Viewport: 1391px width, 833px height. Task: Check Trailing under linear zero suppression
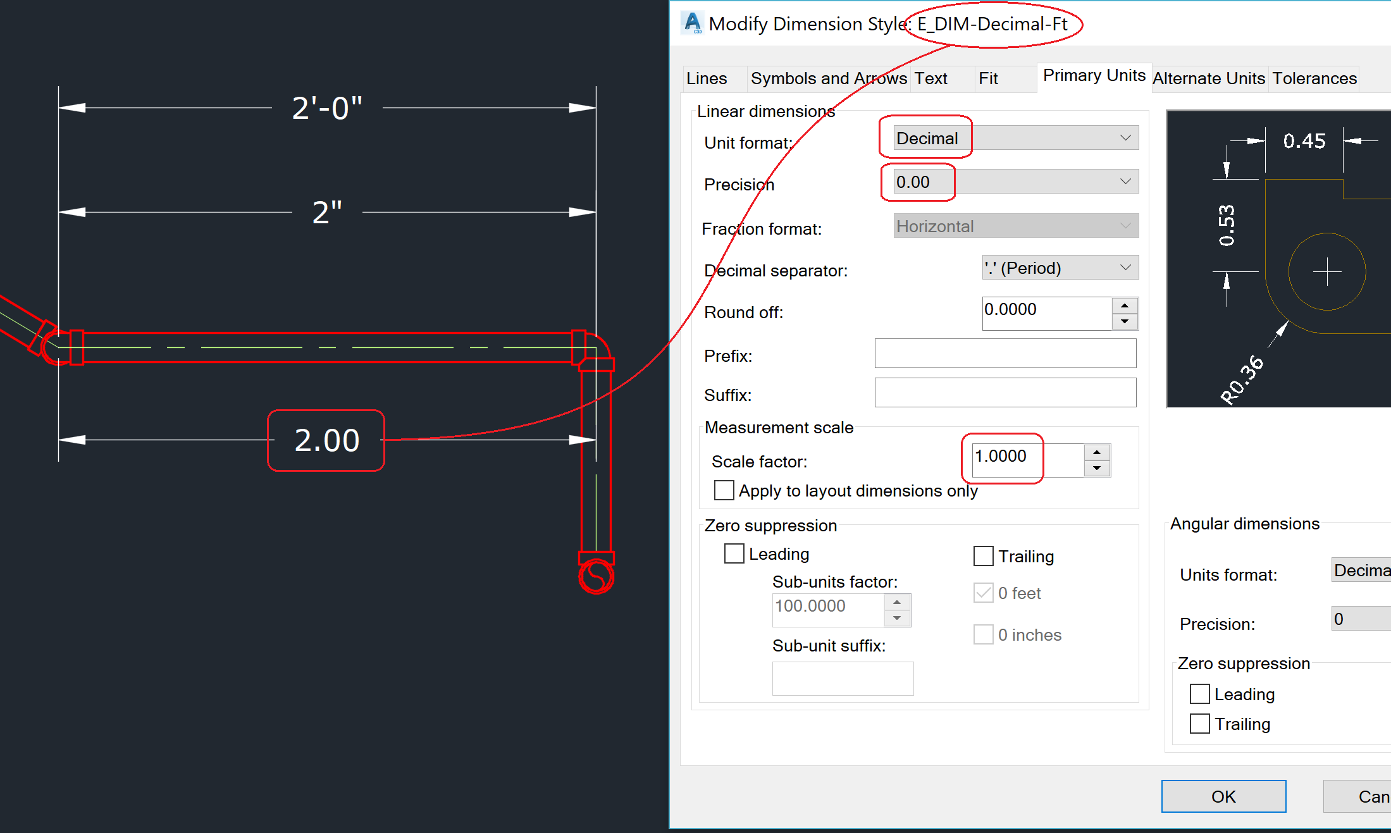click(x=984, y=556)
